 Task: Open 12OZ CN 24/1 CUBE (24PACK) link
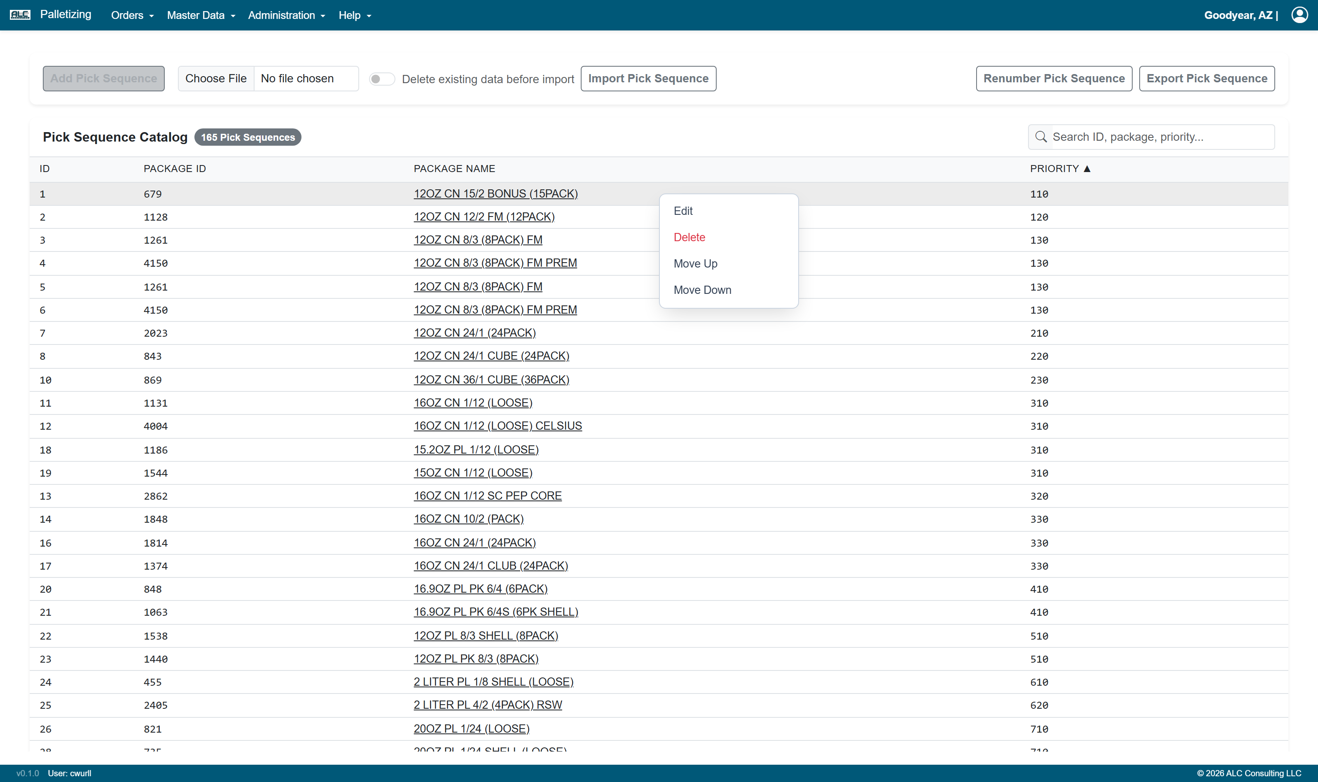pyautogui.click(x=491, y=356)
